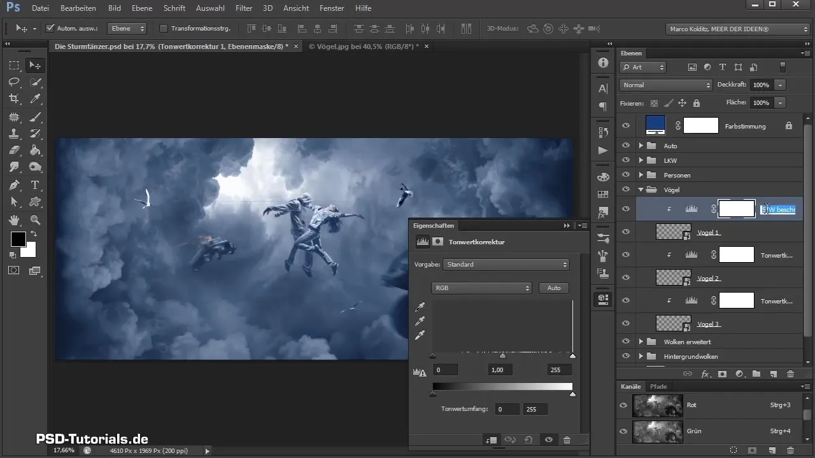Select the Vogel 3 layer
Screen dimensions: 815x458
[710, 324]
